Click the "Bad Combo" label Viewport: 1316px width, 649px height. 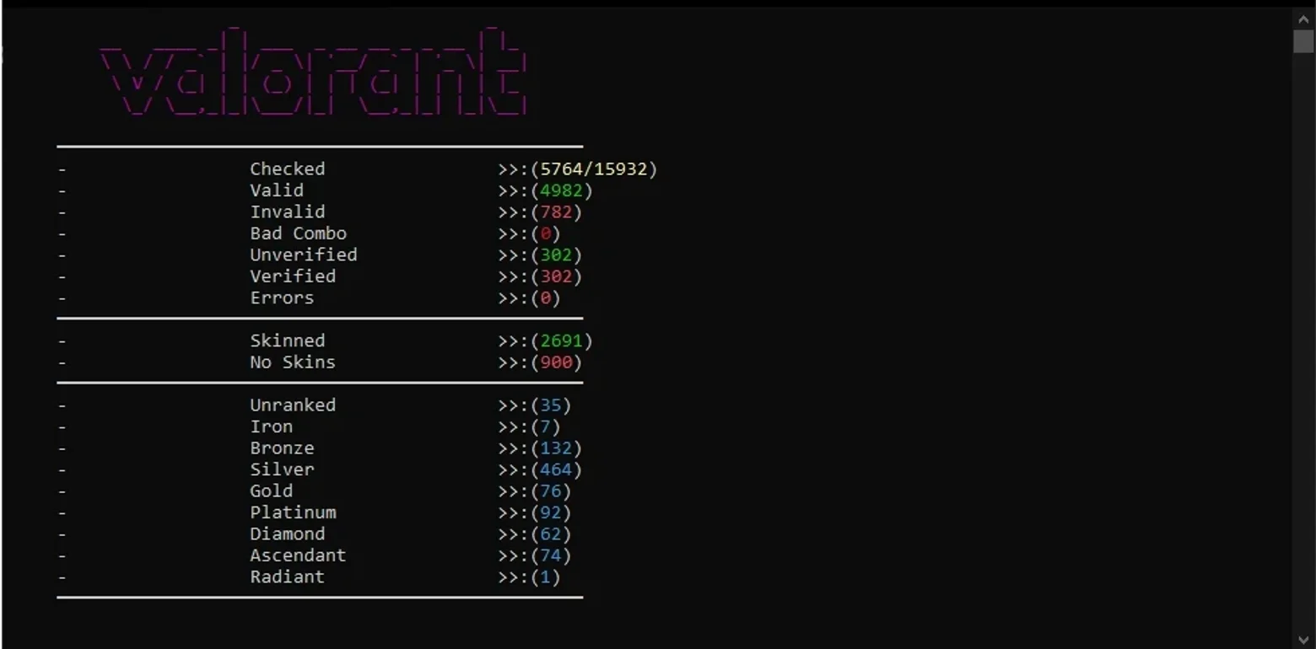point(298,233)
